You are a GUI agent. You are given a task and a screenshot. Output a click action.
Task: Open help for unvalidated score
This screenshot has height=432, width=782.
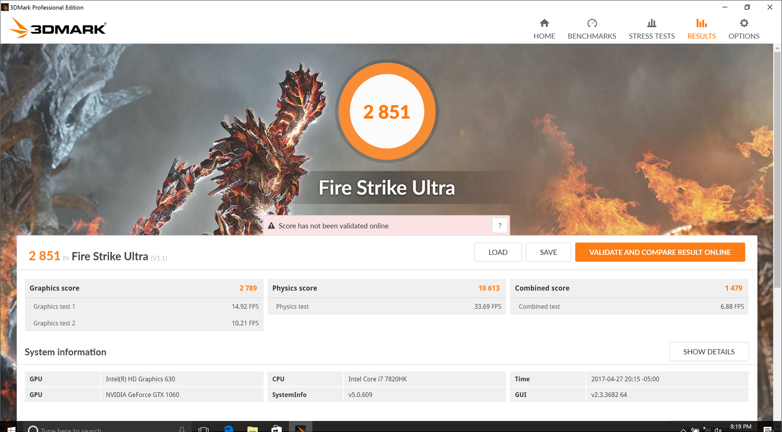pyautogui.click(x=500, y=225)
